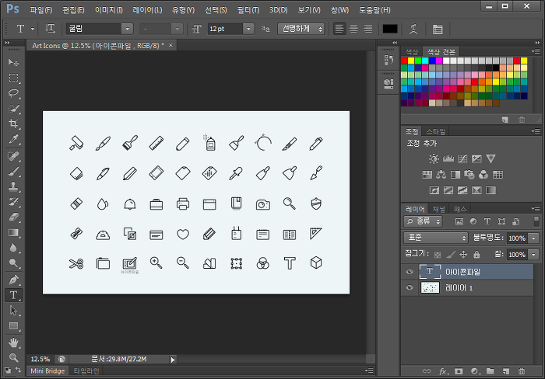Image resolution: width=545 pixels, height=379 pixels.
Task: Toggle lock transparent pixels
Action: click(x=438, y=255)
